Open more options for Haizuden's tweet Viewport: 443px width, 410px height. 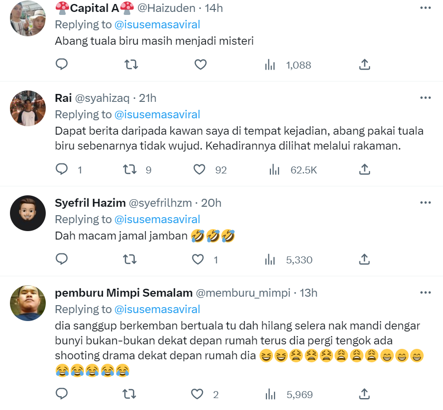pos(425,8)
